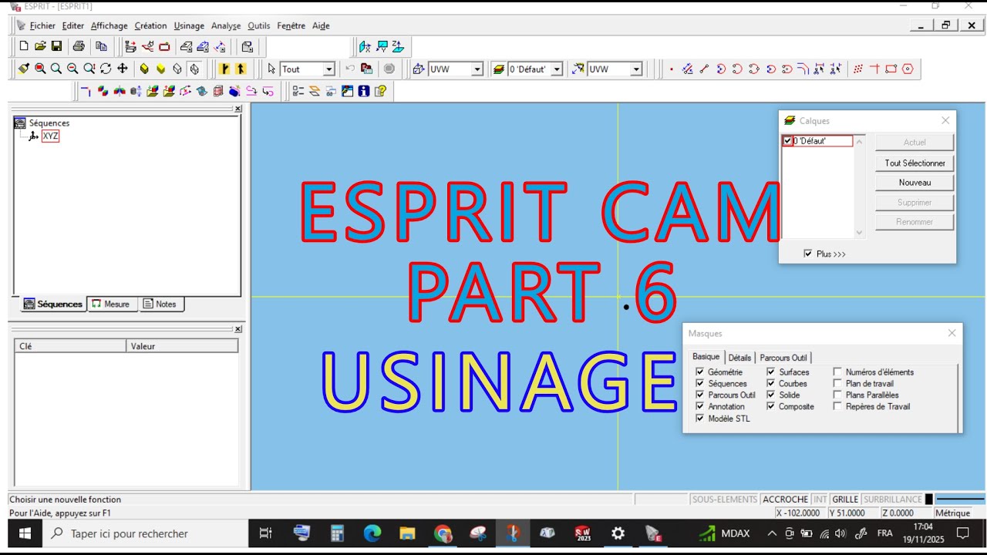
Task: Click the Valeur column header
Action: (182, 346)
